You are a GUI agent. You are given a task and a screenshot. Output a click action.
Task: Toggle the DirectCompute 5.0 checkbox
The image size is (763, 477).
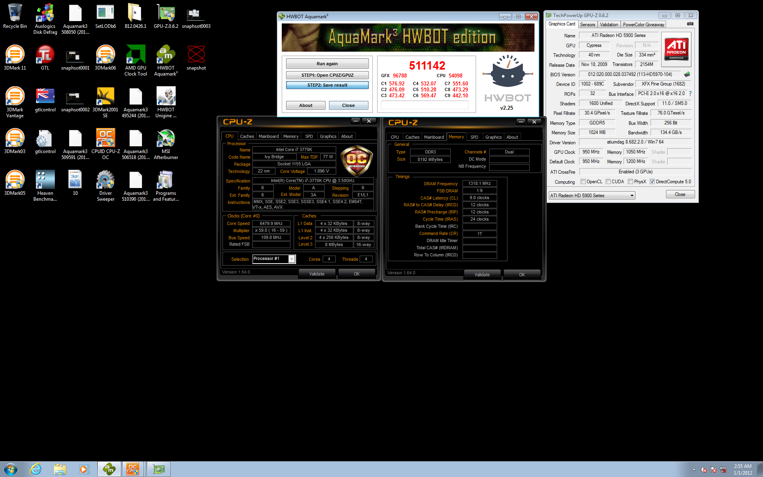pyautogui.click(x=652, y=182)
